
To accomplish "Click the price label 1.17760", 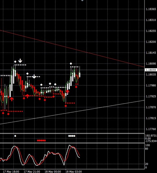I will pos(151,129).
